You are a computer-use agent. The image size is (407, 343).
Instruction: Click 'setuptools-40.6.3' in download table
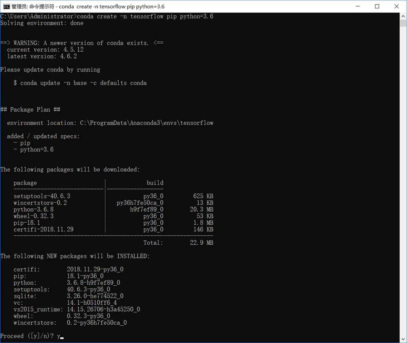42,196
